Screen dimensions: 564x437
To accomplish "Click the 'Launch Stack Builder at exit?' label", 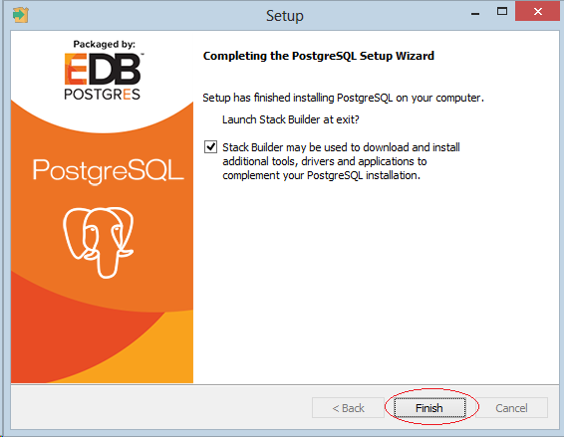I will [x=291, y=119].
